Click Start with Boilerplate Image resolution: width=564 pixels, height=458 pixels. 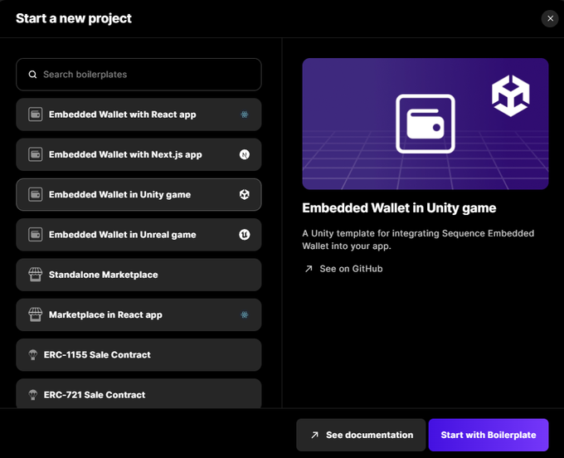pyautogui.click(x=489, y=435)
